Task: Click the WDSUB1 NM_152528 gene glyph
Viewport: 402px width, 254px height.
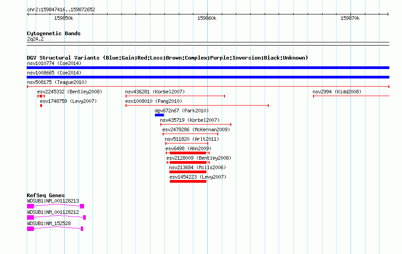Action: click(55, 228)
